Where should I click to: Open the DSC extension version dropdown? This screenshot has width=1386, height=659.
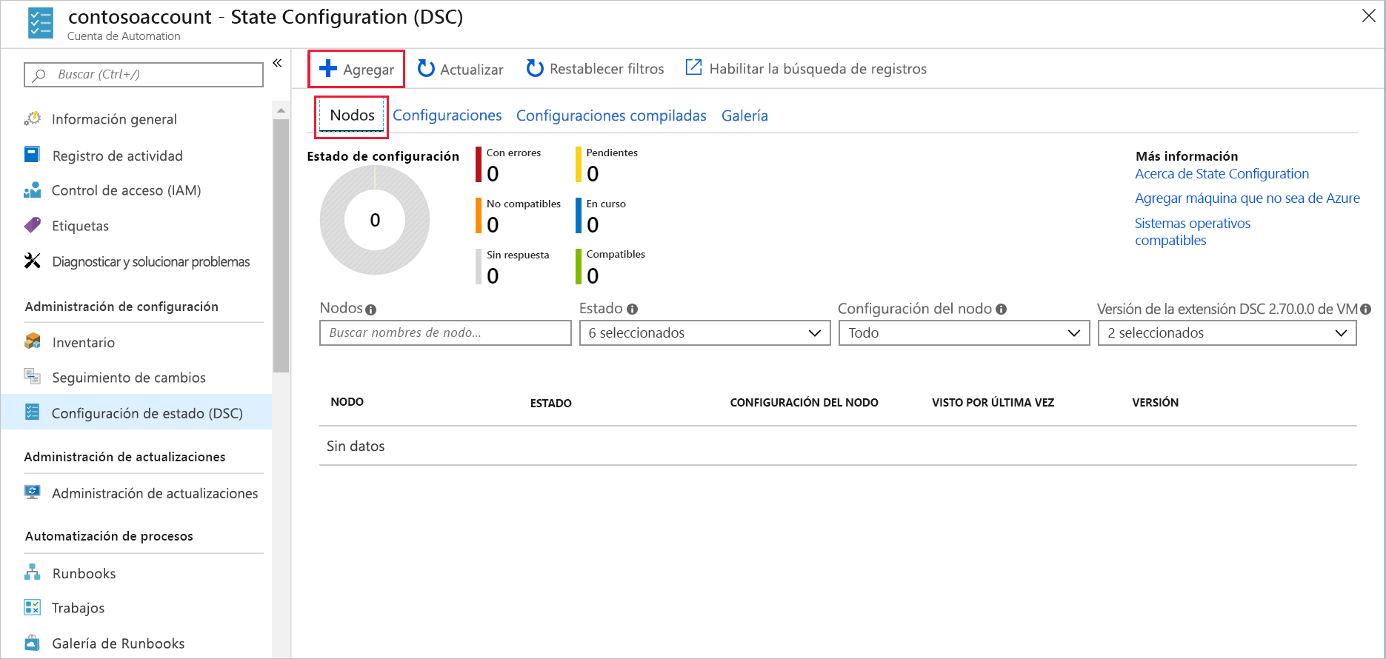coord(1227,333)
